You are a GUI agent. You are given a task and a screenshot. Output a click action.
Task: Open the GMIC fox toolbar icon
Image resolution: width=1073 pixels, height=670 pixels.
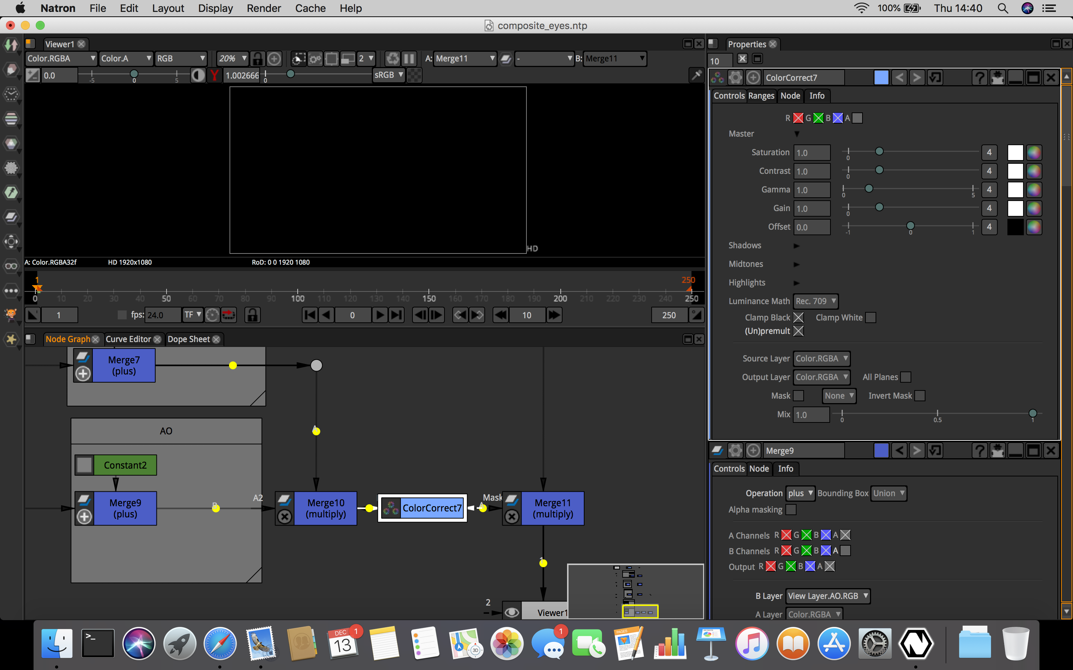tap(11, 315)
